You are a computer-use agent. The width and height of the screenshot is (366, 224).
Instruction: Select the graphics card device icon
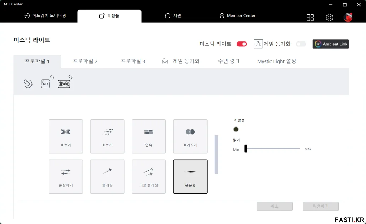point(64,84)
